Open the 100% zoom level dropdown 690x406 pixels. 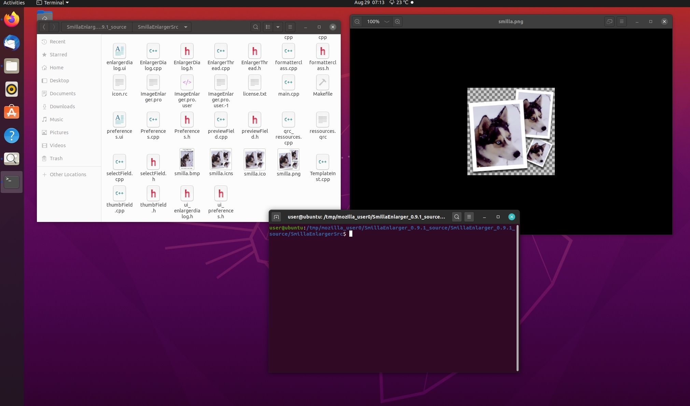pyautogui.click(x=386, y=22)
